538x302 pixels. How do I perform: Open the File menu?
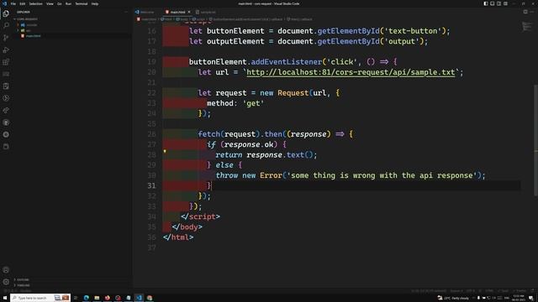click(x=13, y=3)
